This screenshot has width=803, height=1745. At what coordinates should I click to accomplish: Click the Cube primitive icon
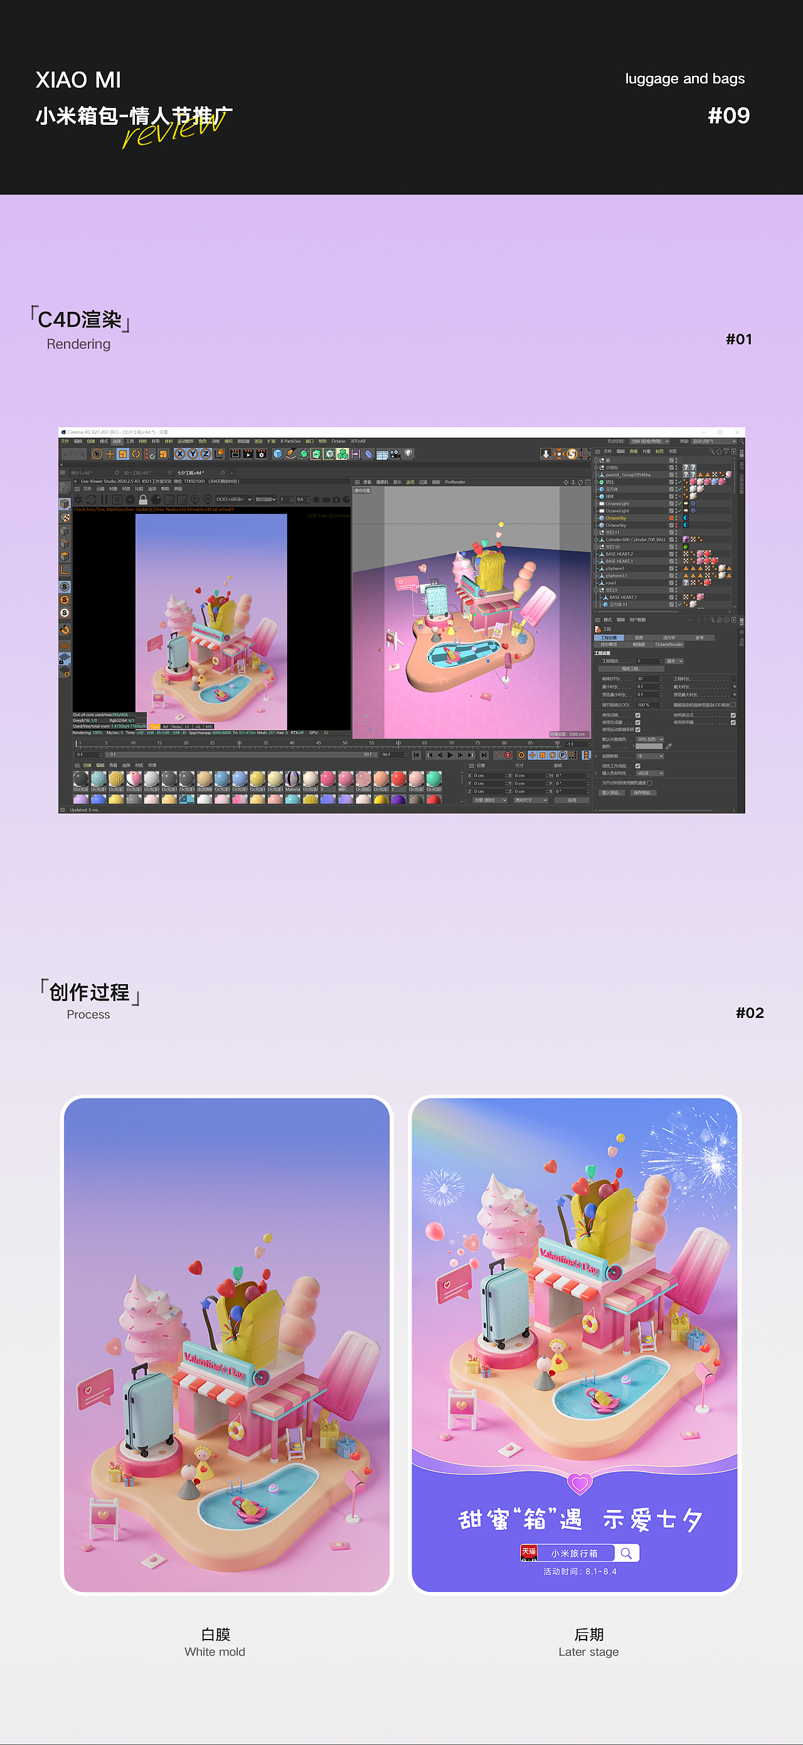coord(279,455)
